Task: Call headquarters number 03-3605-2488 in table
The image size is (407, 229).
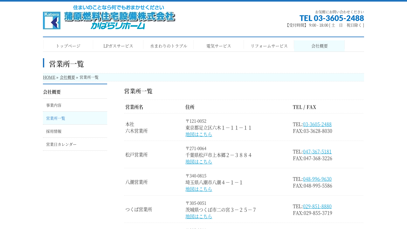Action: [317, 124]
